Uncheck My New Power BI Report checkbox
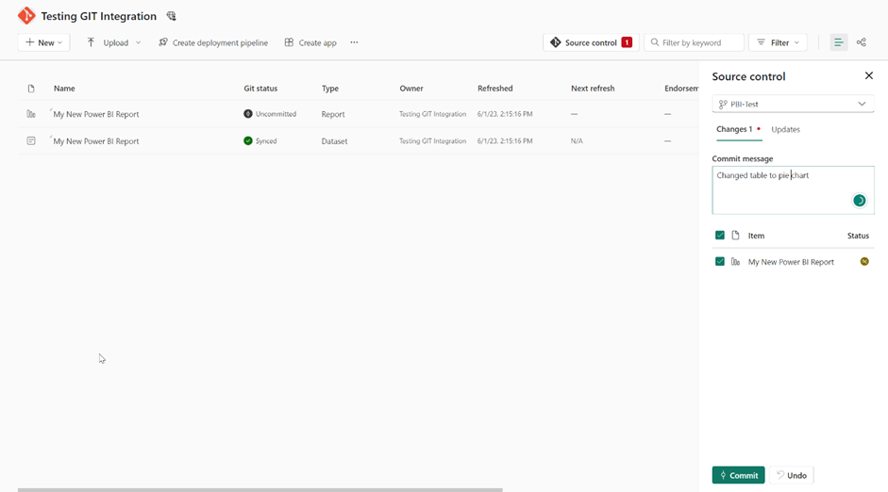 [720, 261]
